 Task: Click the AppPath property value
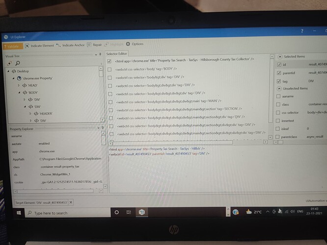[x=70, y=159]
